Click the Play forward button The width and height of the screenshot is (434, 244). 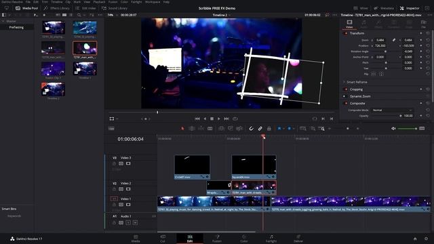[219, 119]
